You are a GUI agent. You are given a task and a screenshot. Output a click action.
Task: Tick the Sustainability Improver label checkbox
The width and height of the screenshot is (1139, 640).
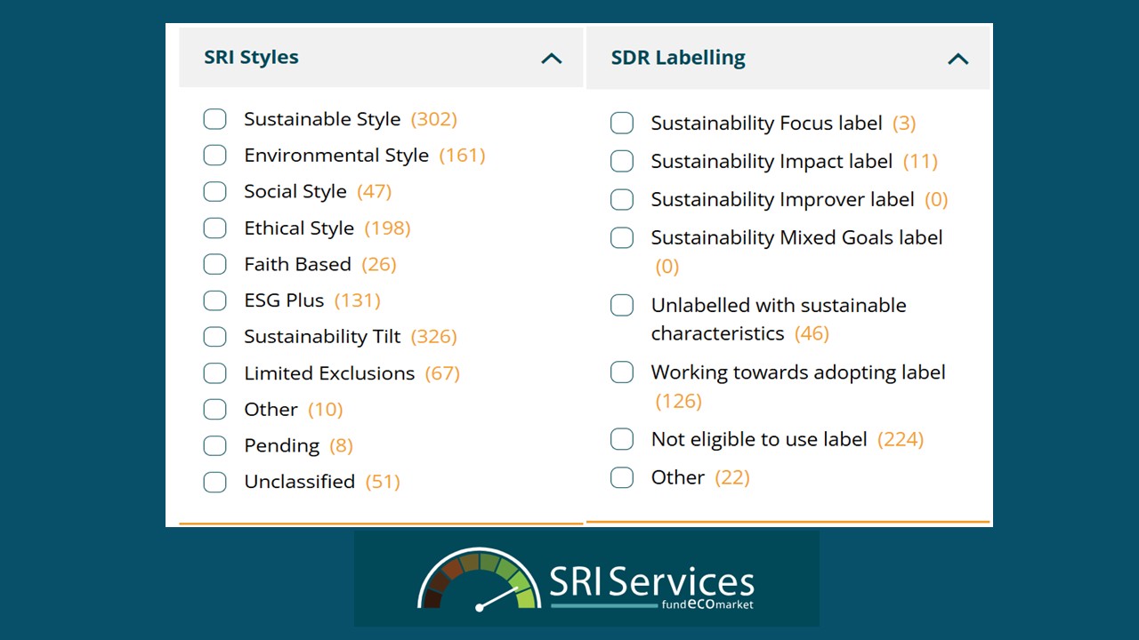pos(622,200)
